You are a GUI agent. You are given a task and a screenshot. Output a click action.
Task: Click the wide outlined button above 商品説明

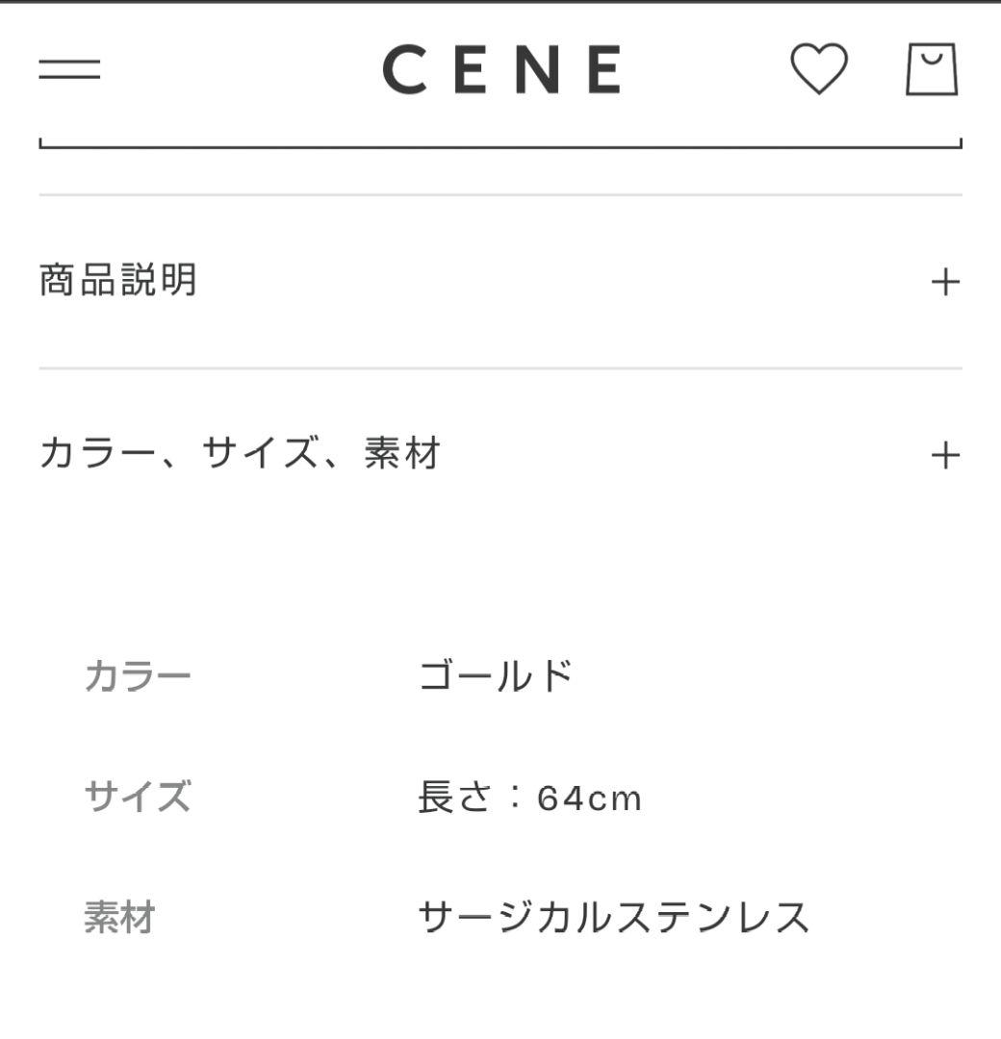pyautogui.click(x=500, y=142)
